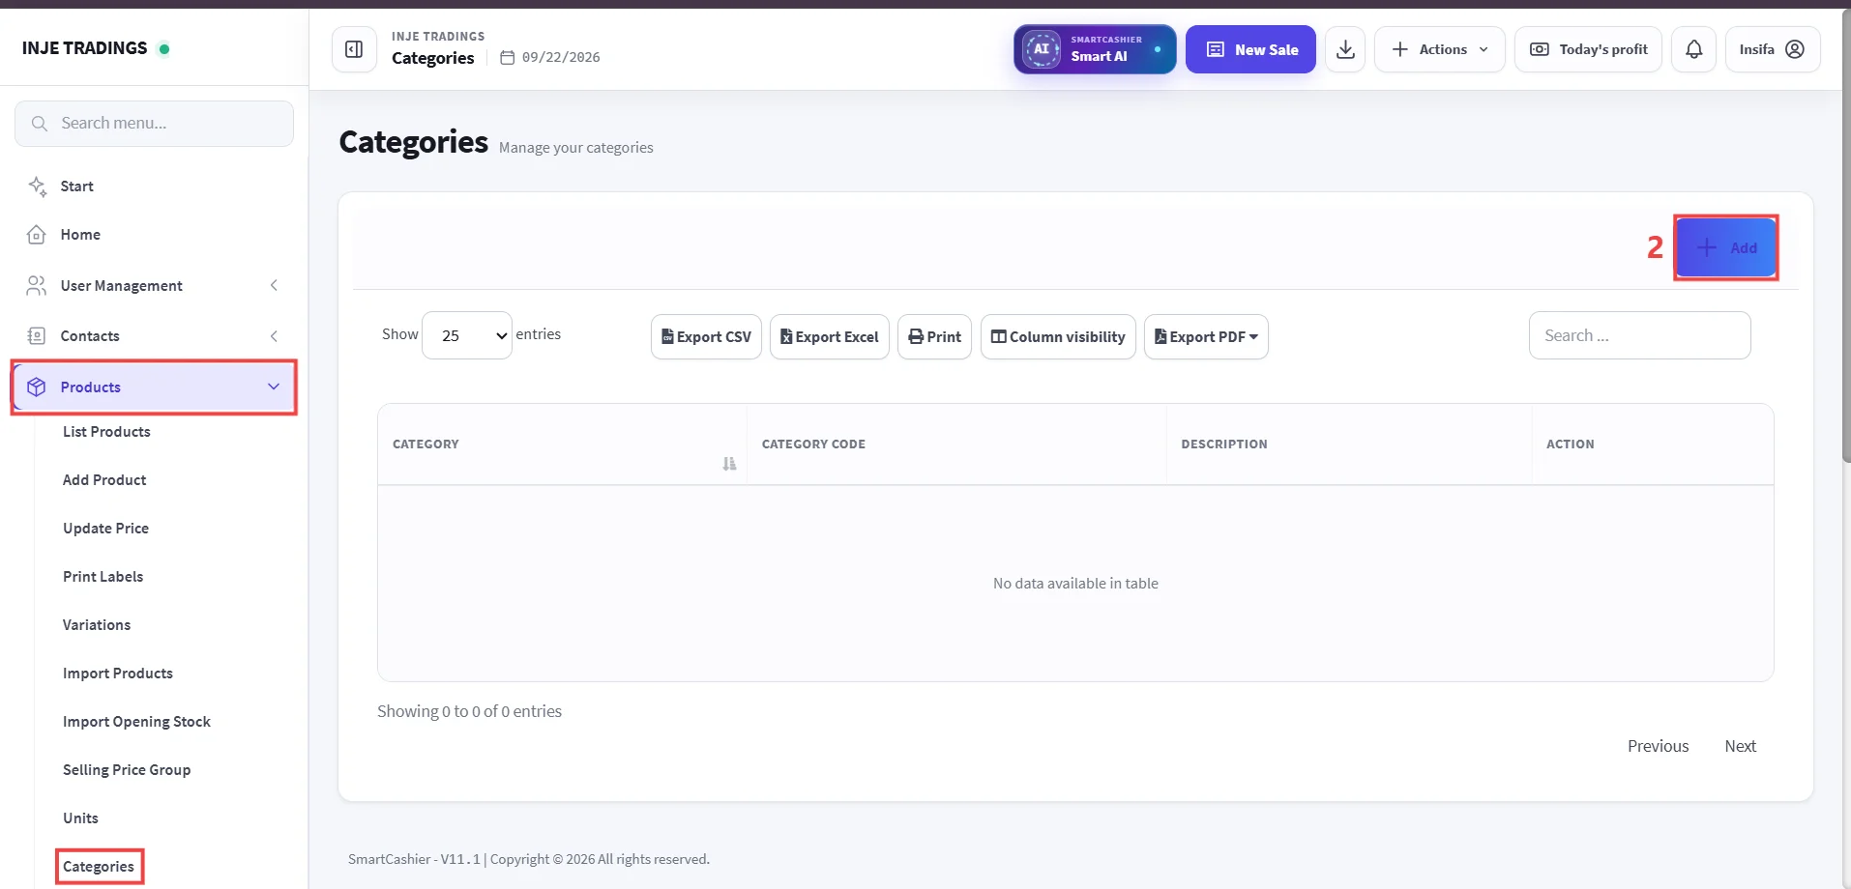Open the Smart AI assistant
1851x889 pixels.
coord(1095,49)
